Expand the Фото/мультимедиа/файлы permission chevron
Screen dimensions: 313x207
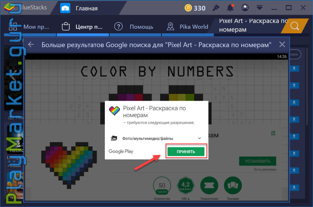(x=199, y=138)
